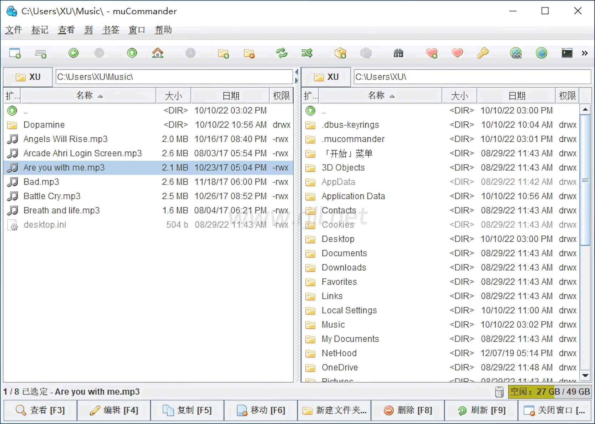Click the Pack archive box icon

340,53
